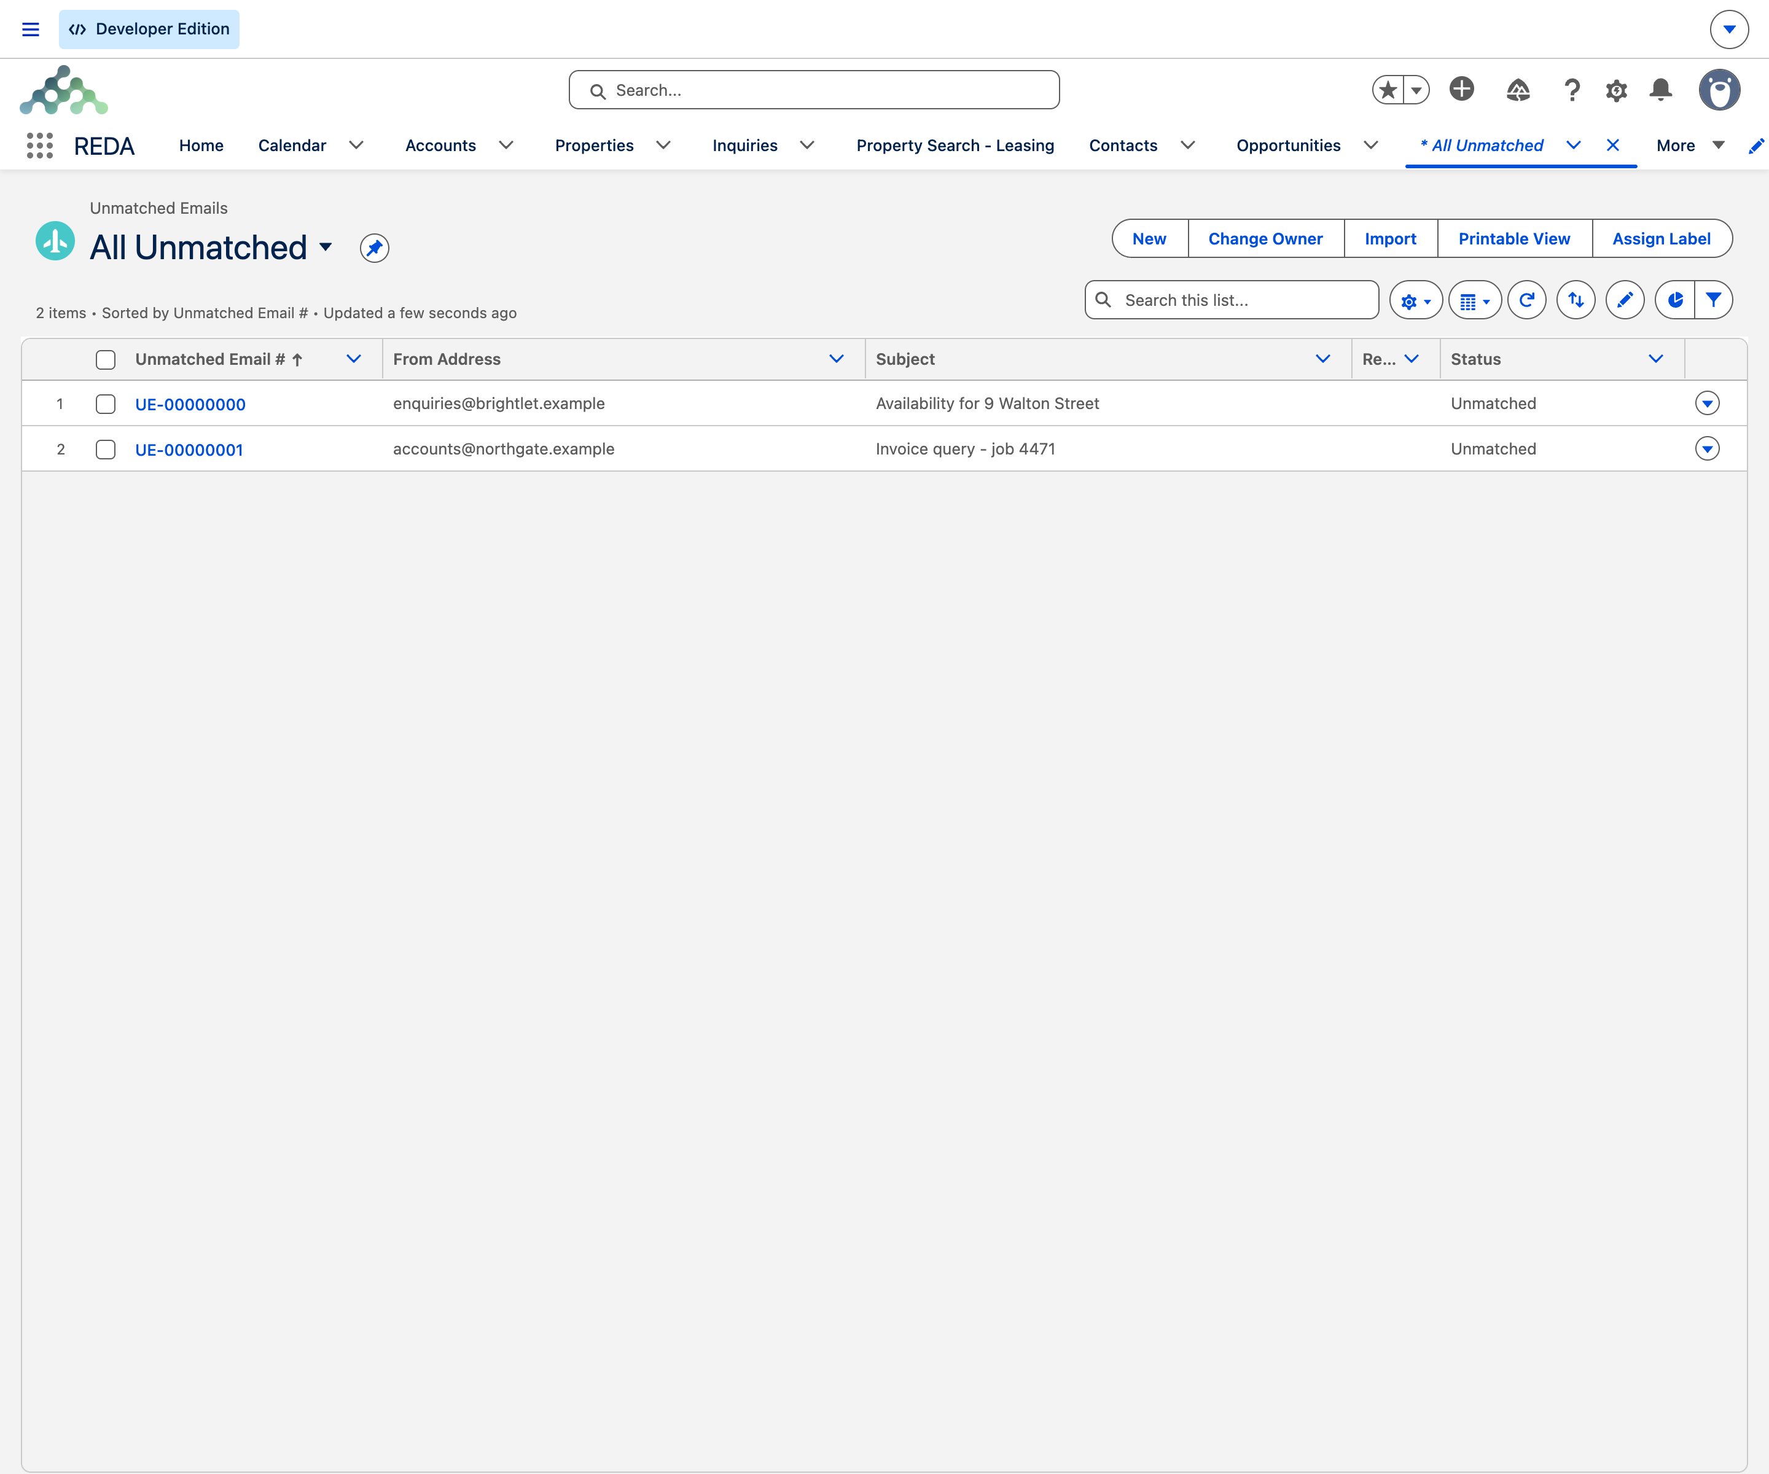1769x1474 pixels.
Task: Open the Favorites list dropdown arrow
Action: 1417,89
